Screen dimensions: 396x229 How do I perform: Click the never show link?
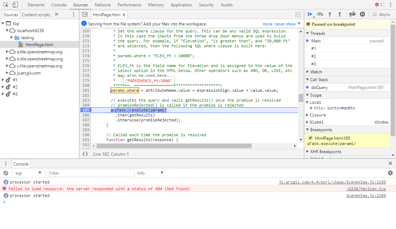(285, 24)
